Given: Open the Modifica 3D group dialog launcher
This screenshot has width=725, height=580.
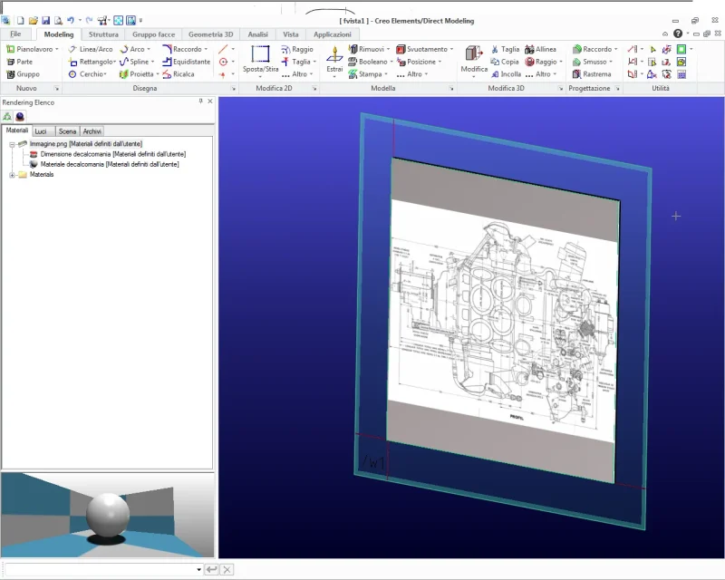Looking at the screenshot, I should click(560, 88).
